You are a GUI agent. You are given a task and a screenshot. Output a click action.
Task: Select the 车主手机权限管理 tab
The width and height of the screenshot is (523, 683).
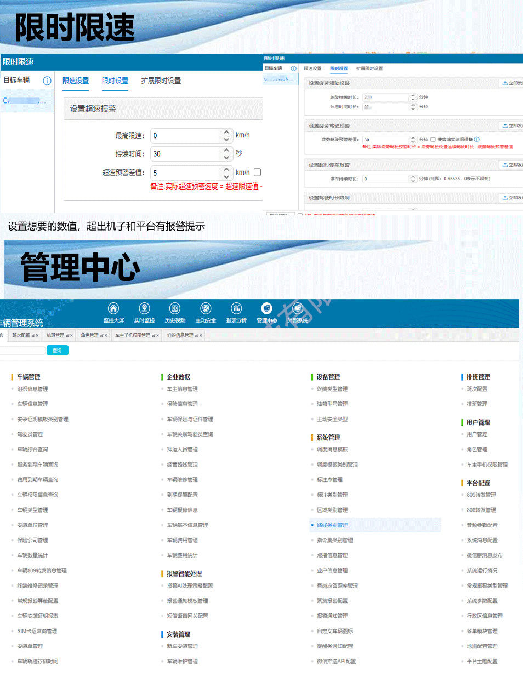click(132, 335)
